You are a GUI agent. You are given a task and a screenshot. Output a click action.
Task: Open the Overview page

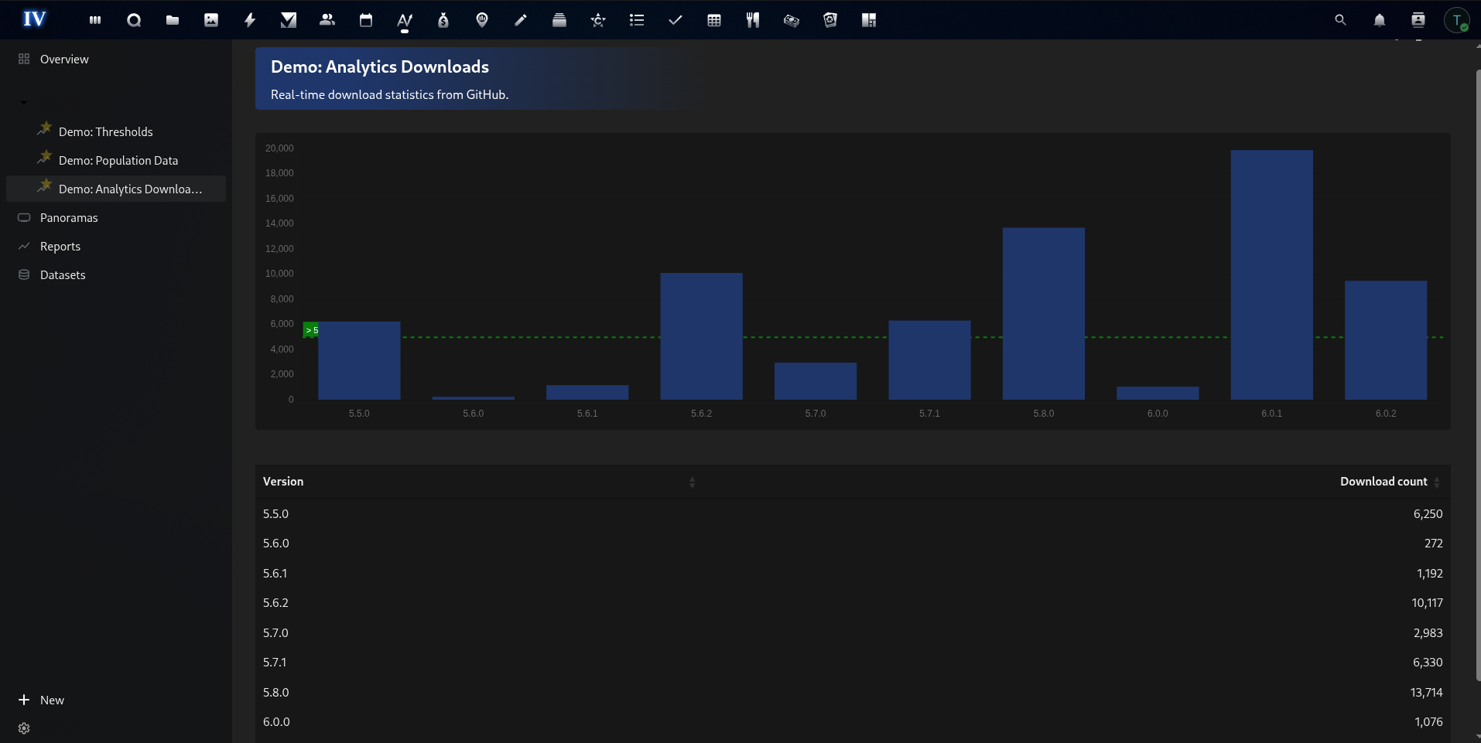click(x=63, y=59)
